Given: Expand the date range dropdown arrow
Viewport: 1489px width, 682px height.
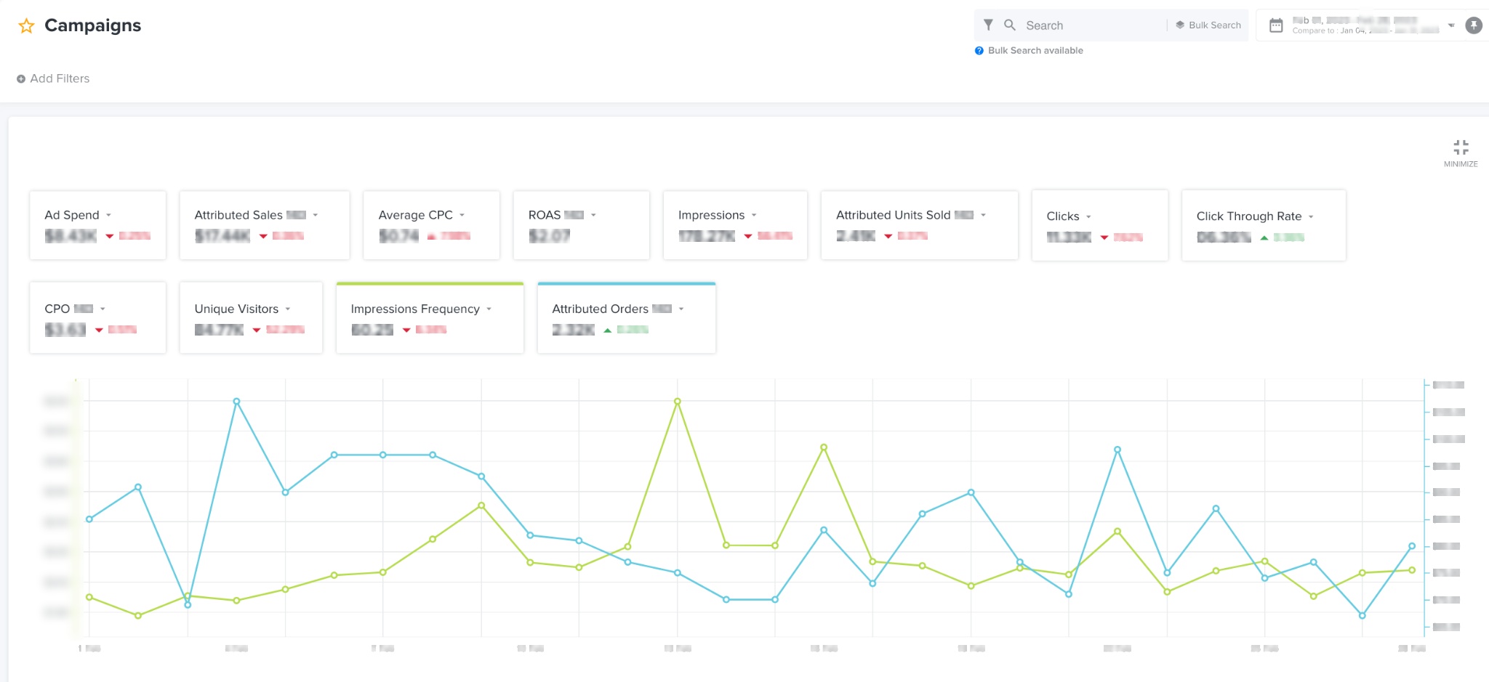Looking at the screenshot, I should coord(1451,25).
